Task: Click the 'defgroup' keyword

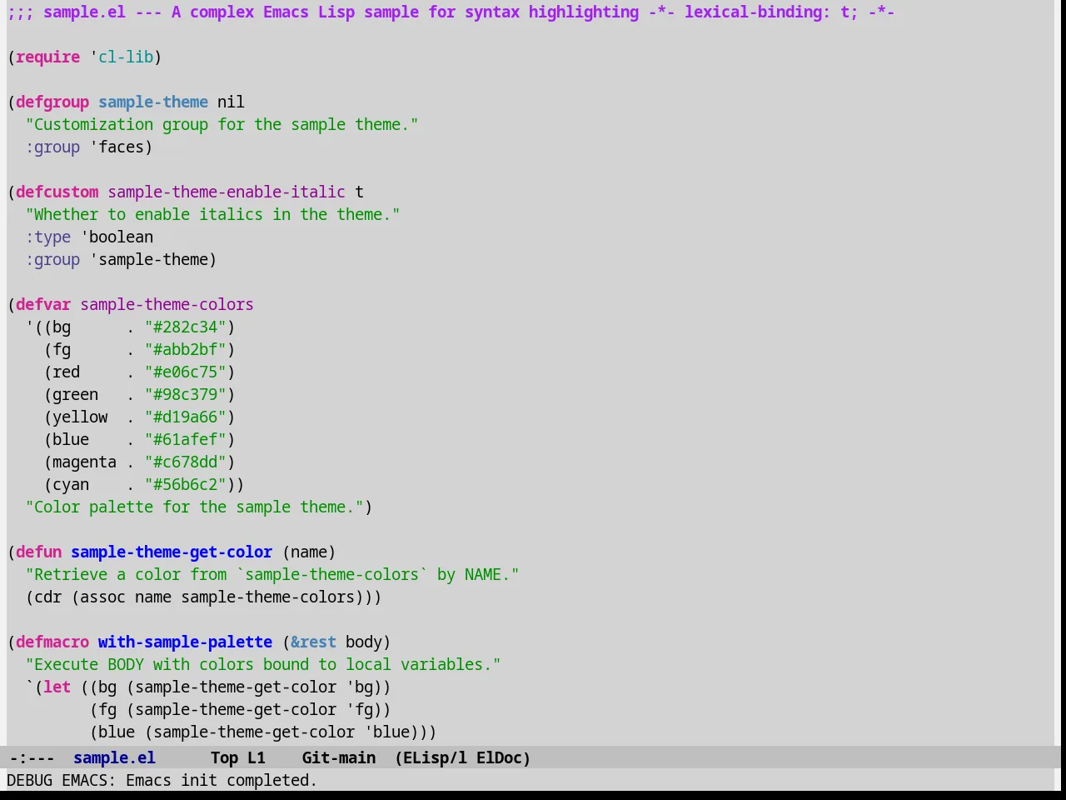Action: pyautogui.click(x=52, y=102)
